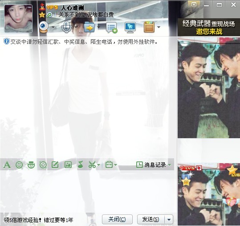This screenshot has width=240, height=226.
Task: Open send options arrow beside 发送(S)
Action: 169,219
